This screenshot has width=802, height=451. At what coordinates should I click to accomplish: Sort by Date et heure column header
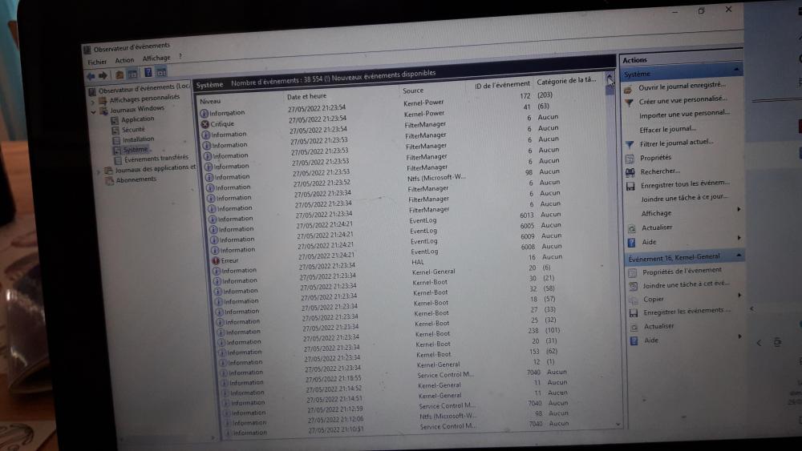point(306,96)
